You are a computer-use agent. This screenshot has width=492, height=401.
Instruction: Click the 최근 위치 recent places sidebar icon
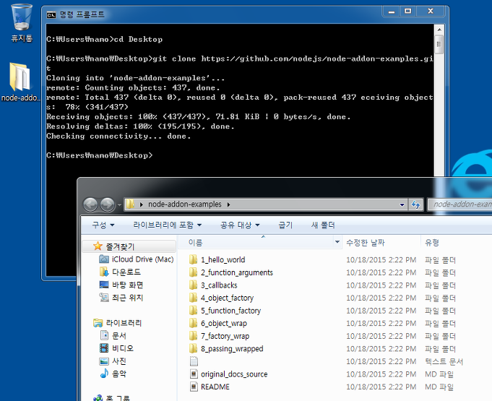[104, 297]
